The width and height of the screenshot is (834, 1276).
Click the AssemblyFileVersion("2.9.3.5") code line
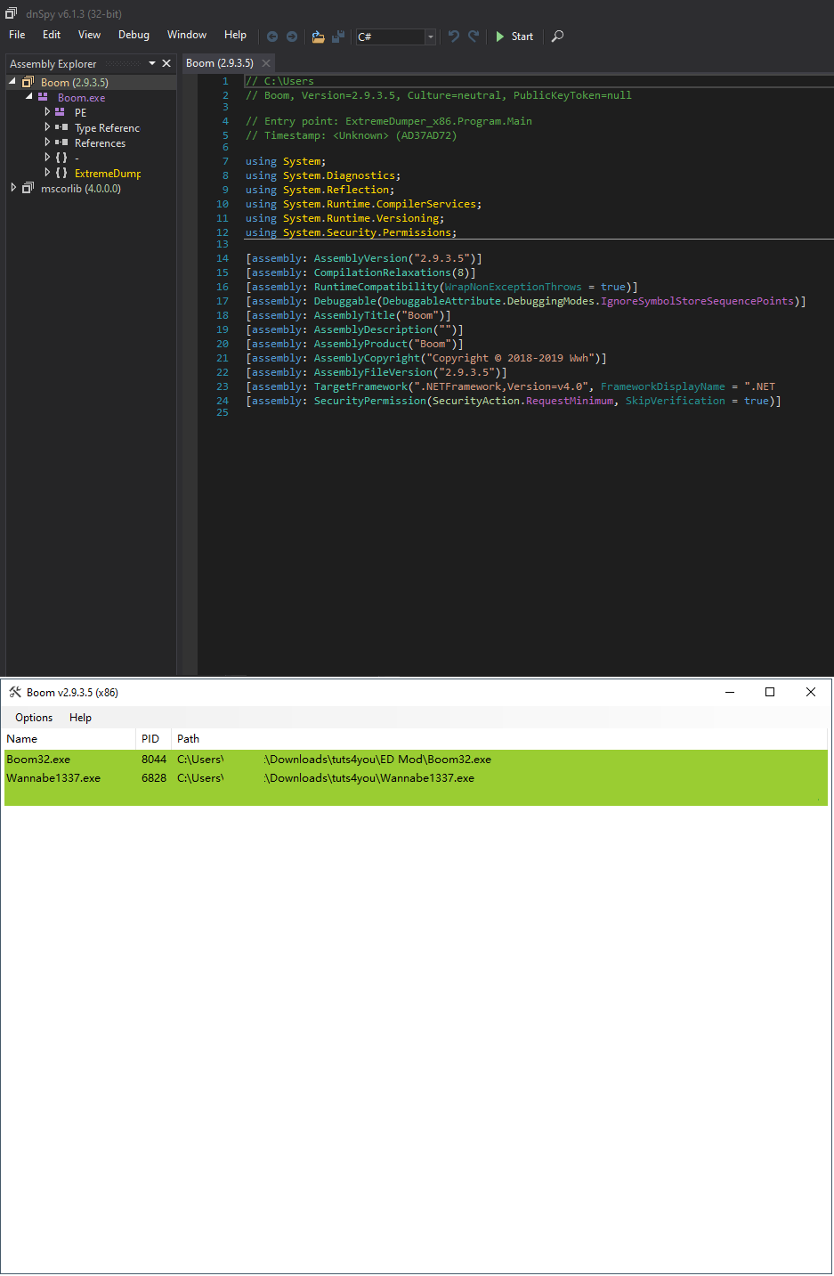point(377,372)
